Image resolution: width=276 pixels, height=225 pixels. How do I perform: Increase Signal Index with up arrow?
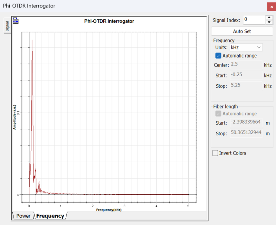pyautogui.click(x=269, y=18)
